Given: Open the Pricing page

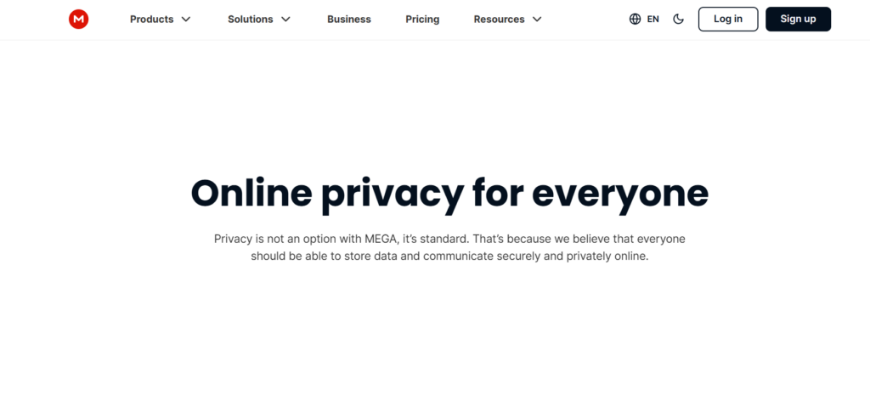Looking at the screenshot, I should click(422, 20).
